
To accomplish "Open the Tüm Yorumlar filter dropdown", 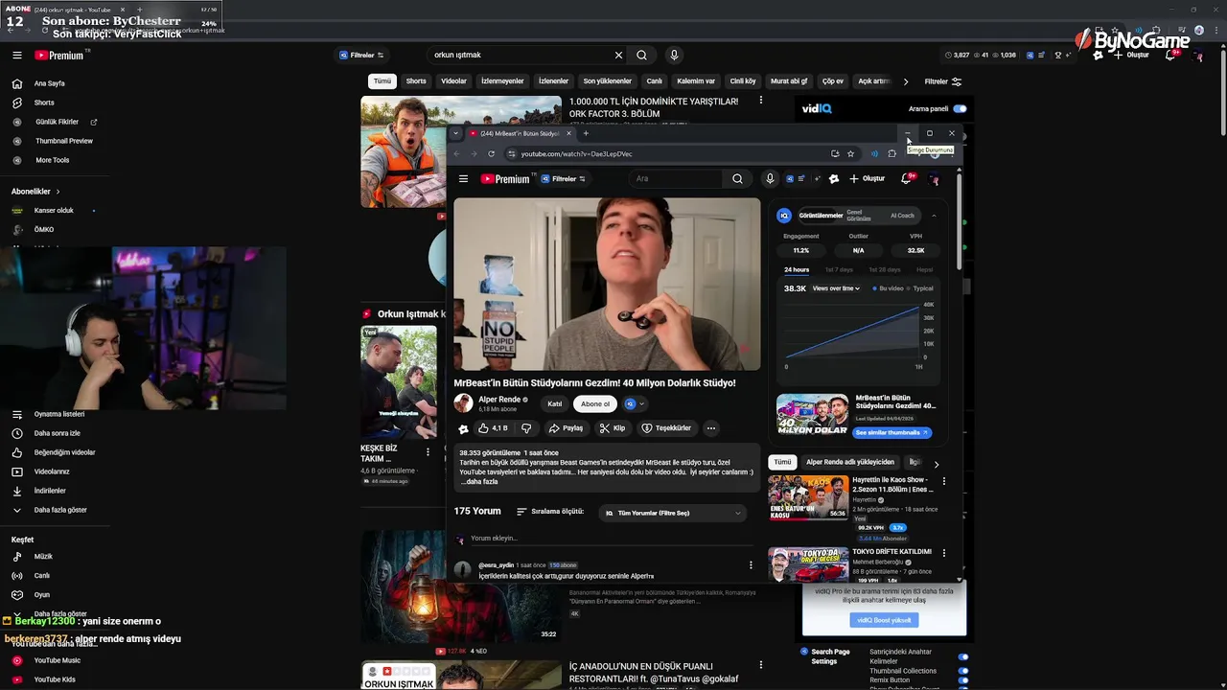I will tap(672, 514).
